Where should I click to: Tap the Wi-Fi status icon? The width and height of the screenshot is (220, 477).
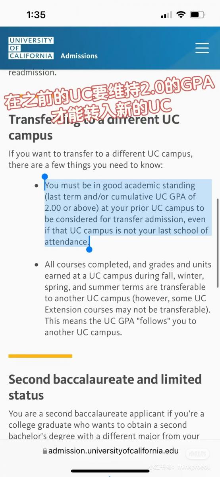click(x=181, y=15)
